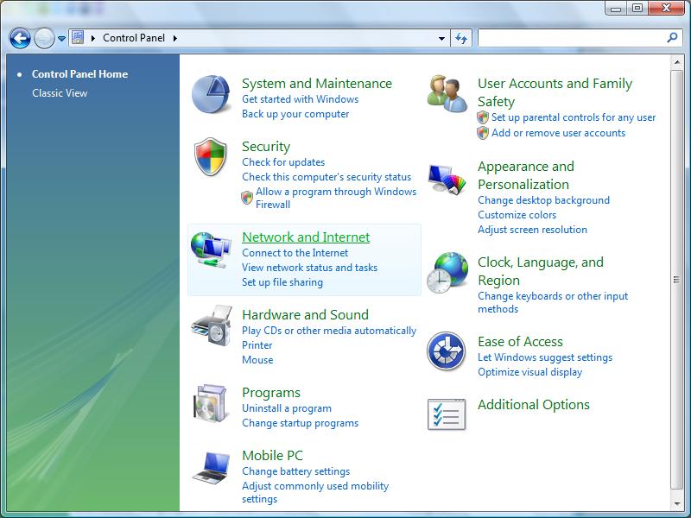Click Add or remove user accounts
The image size is (691, 518).
pos(558,133)
